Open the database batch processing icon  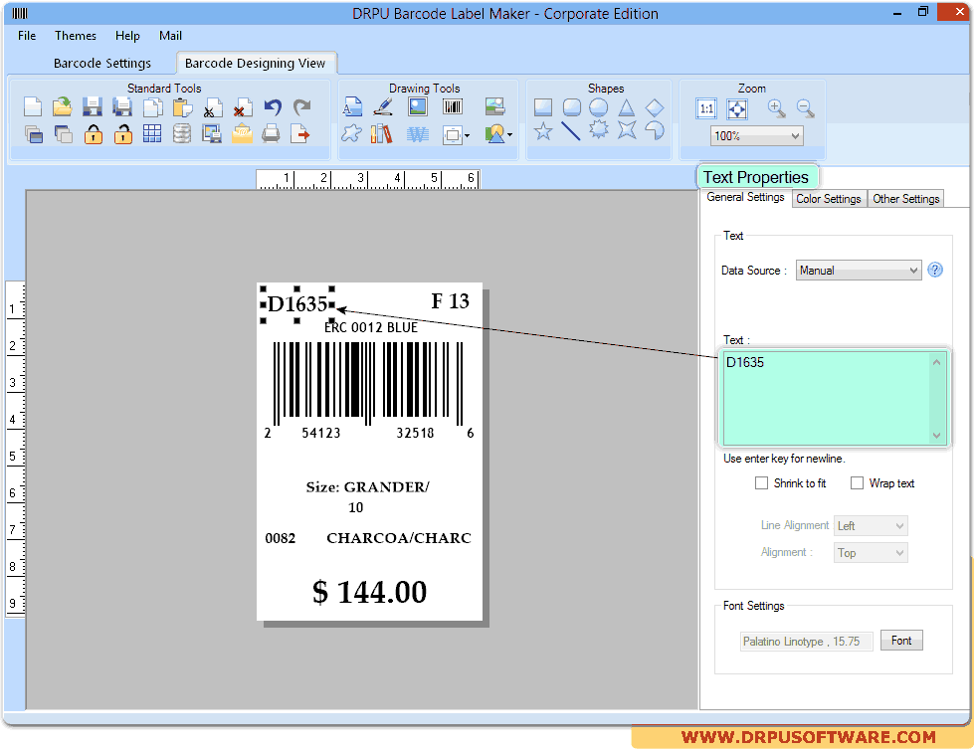pos(181,133)
